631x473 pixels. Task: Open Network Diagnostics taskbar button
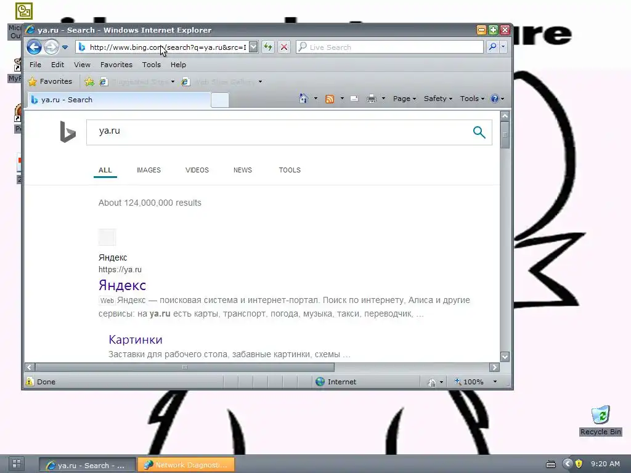pyautogui.click(x=186, y=465)
